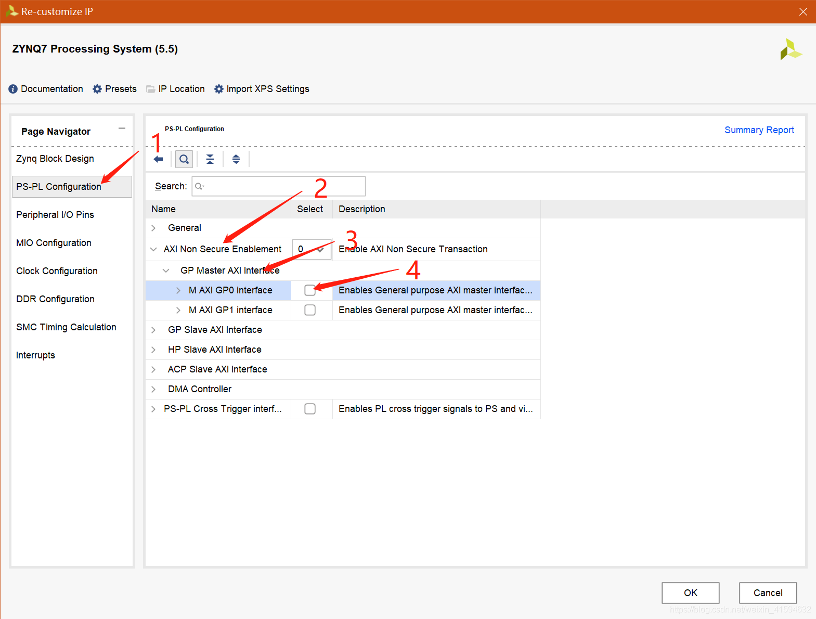The width and height of the screenshot is (816, 619).
Task: Click the Xilinx logo icon
Action: (791, 49)
